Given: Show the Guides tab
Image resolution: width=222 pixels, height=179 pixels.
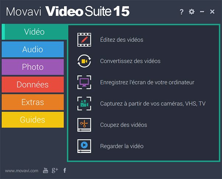Looking at the screenshot, I should pyautogui.click(x=33, y=120).
